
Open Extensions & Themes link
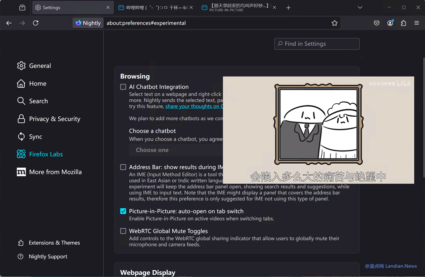49,243
